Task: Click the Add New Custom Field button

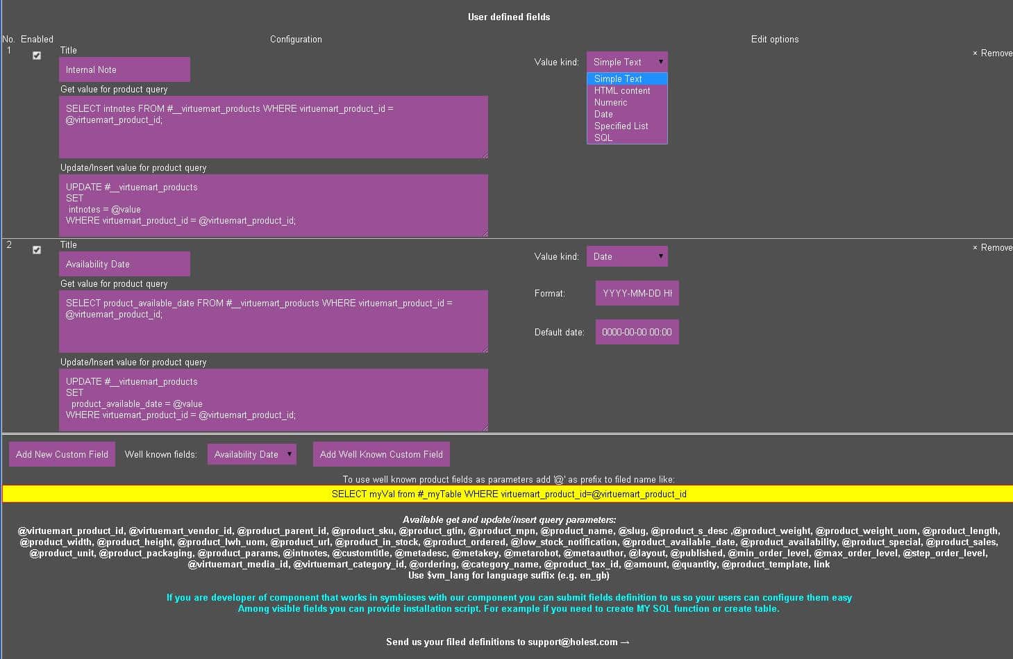Action: coord(61,453)
